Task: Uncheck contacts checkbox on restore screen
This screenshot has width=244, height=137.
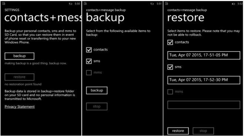Action: tap(170, 42)
